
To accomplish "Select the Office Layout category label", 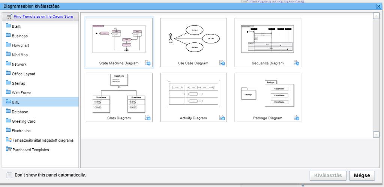I will 24,74.
